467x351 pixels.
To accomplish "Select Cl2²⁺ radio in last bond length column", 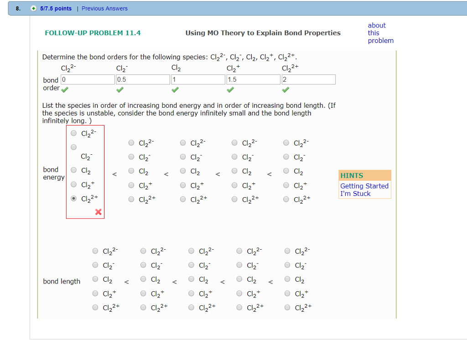I will point(287,307).
